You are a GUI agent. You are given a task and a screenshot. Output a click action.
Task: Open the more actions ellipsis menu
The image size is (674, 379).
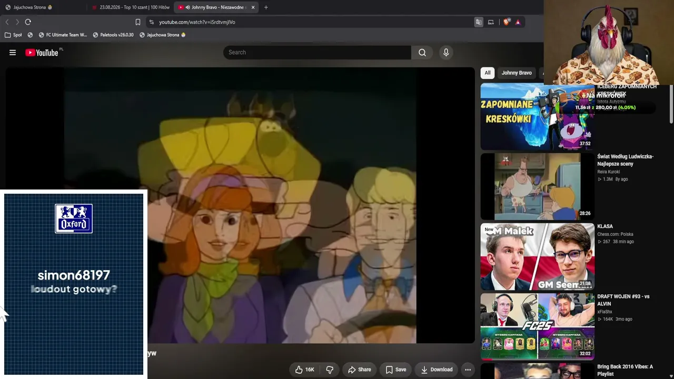pos(468,370)
